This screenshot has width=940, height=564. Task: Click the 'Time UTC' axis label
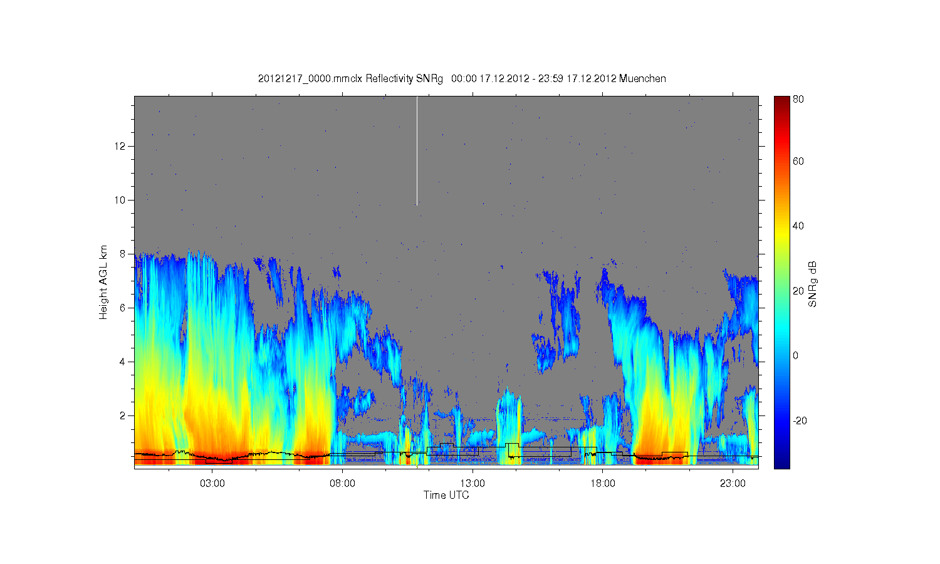(x=446, y=495)
